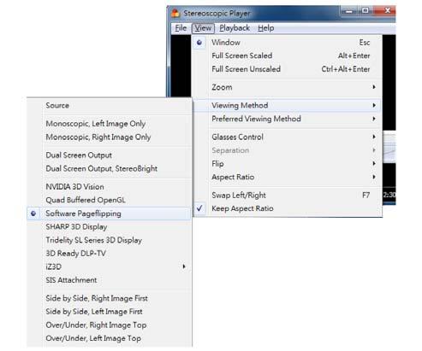This screenshot has width=422, height=351.
Task: Minimize the Stereoscopic Player window
Action: (x=348, y=11)
